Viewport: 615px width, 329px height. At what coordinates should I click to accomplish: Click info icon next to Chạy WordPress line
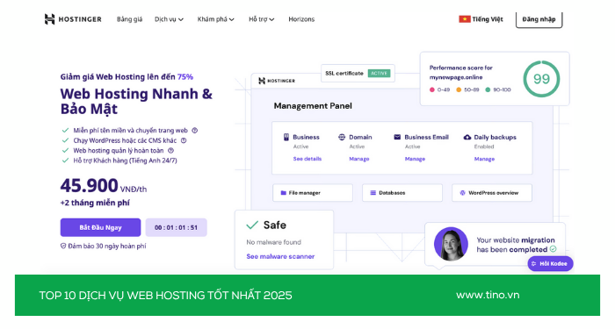click(183, 140)
